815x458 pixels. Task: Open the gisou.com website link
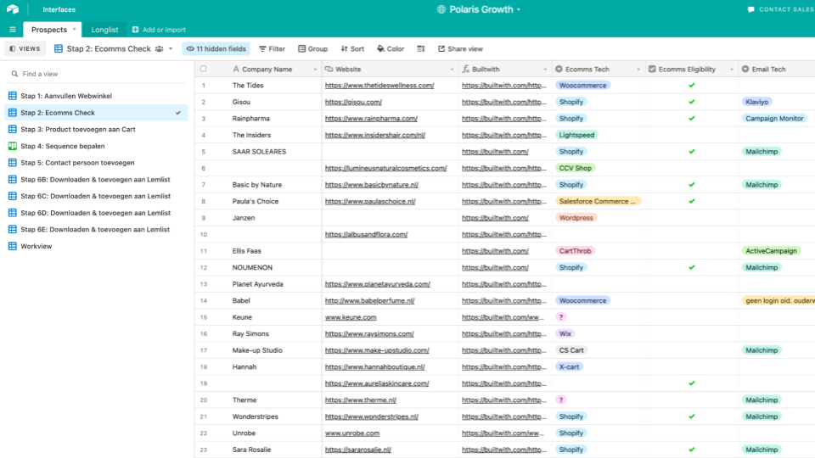353,102
